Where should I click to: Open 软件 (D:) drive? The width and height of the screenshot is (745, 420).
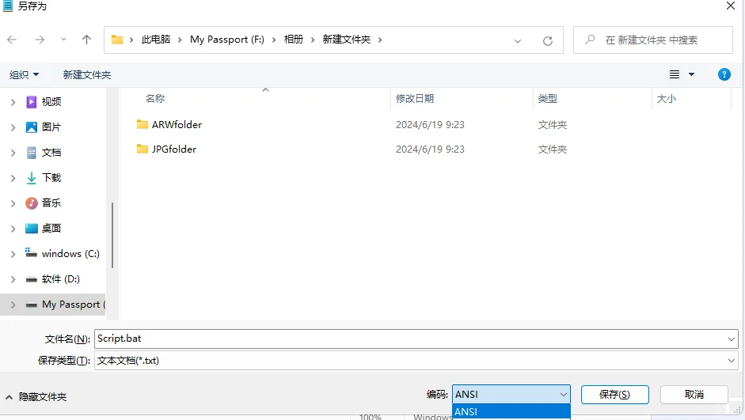pos(61,279)
